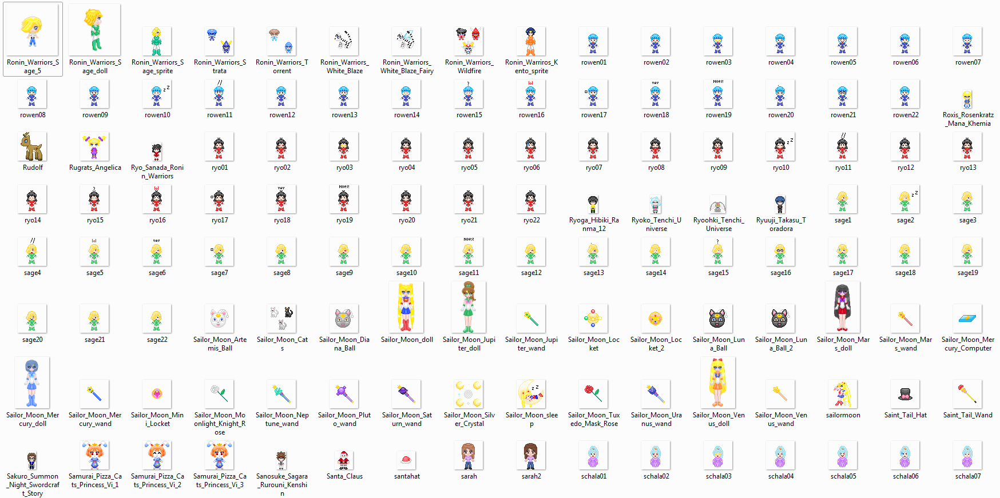Click the sarah2 character icon
The image size is (1000, 498).
(x=531, y=455)
